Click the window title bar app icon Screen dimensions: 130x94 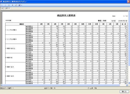pos(1,2)
